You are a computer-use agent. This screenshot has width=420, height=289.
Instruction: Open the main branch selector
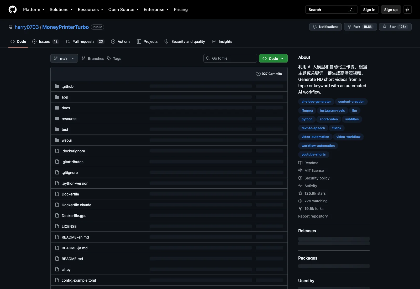click(64, 58)
